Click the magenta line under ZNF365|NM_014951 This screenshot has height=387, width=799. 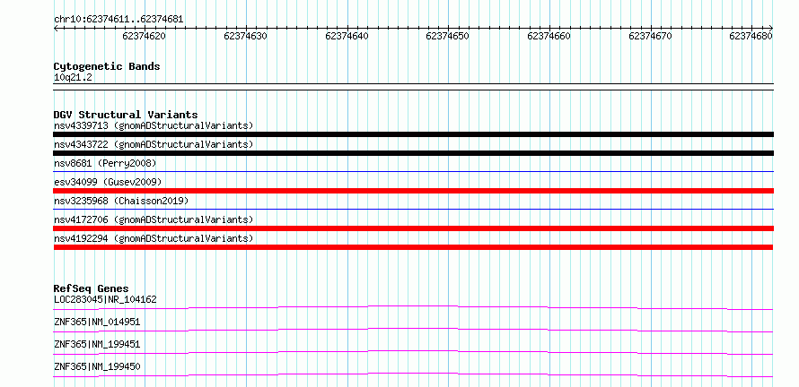coord(413,330)
